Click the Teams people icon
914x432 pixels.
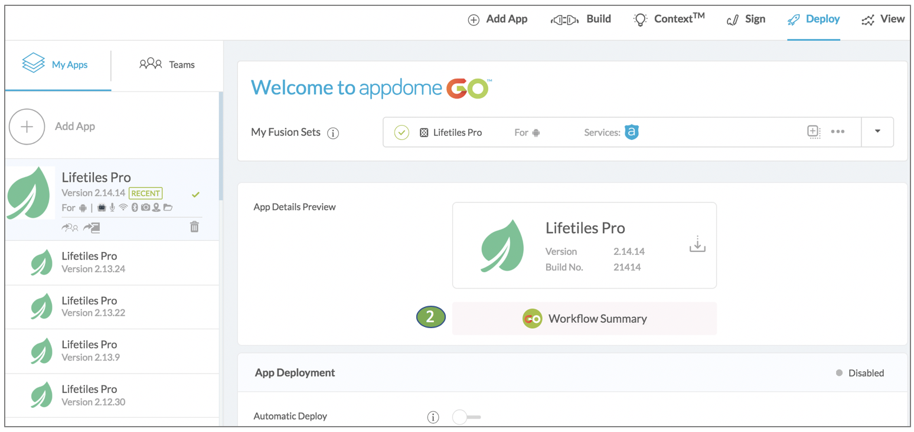(151, 64)
